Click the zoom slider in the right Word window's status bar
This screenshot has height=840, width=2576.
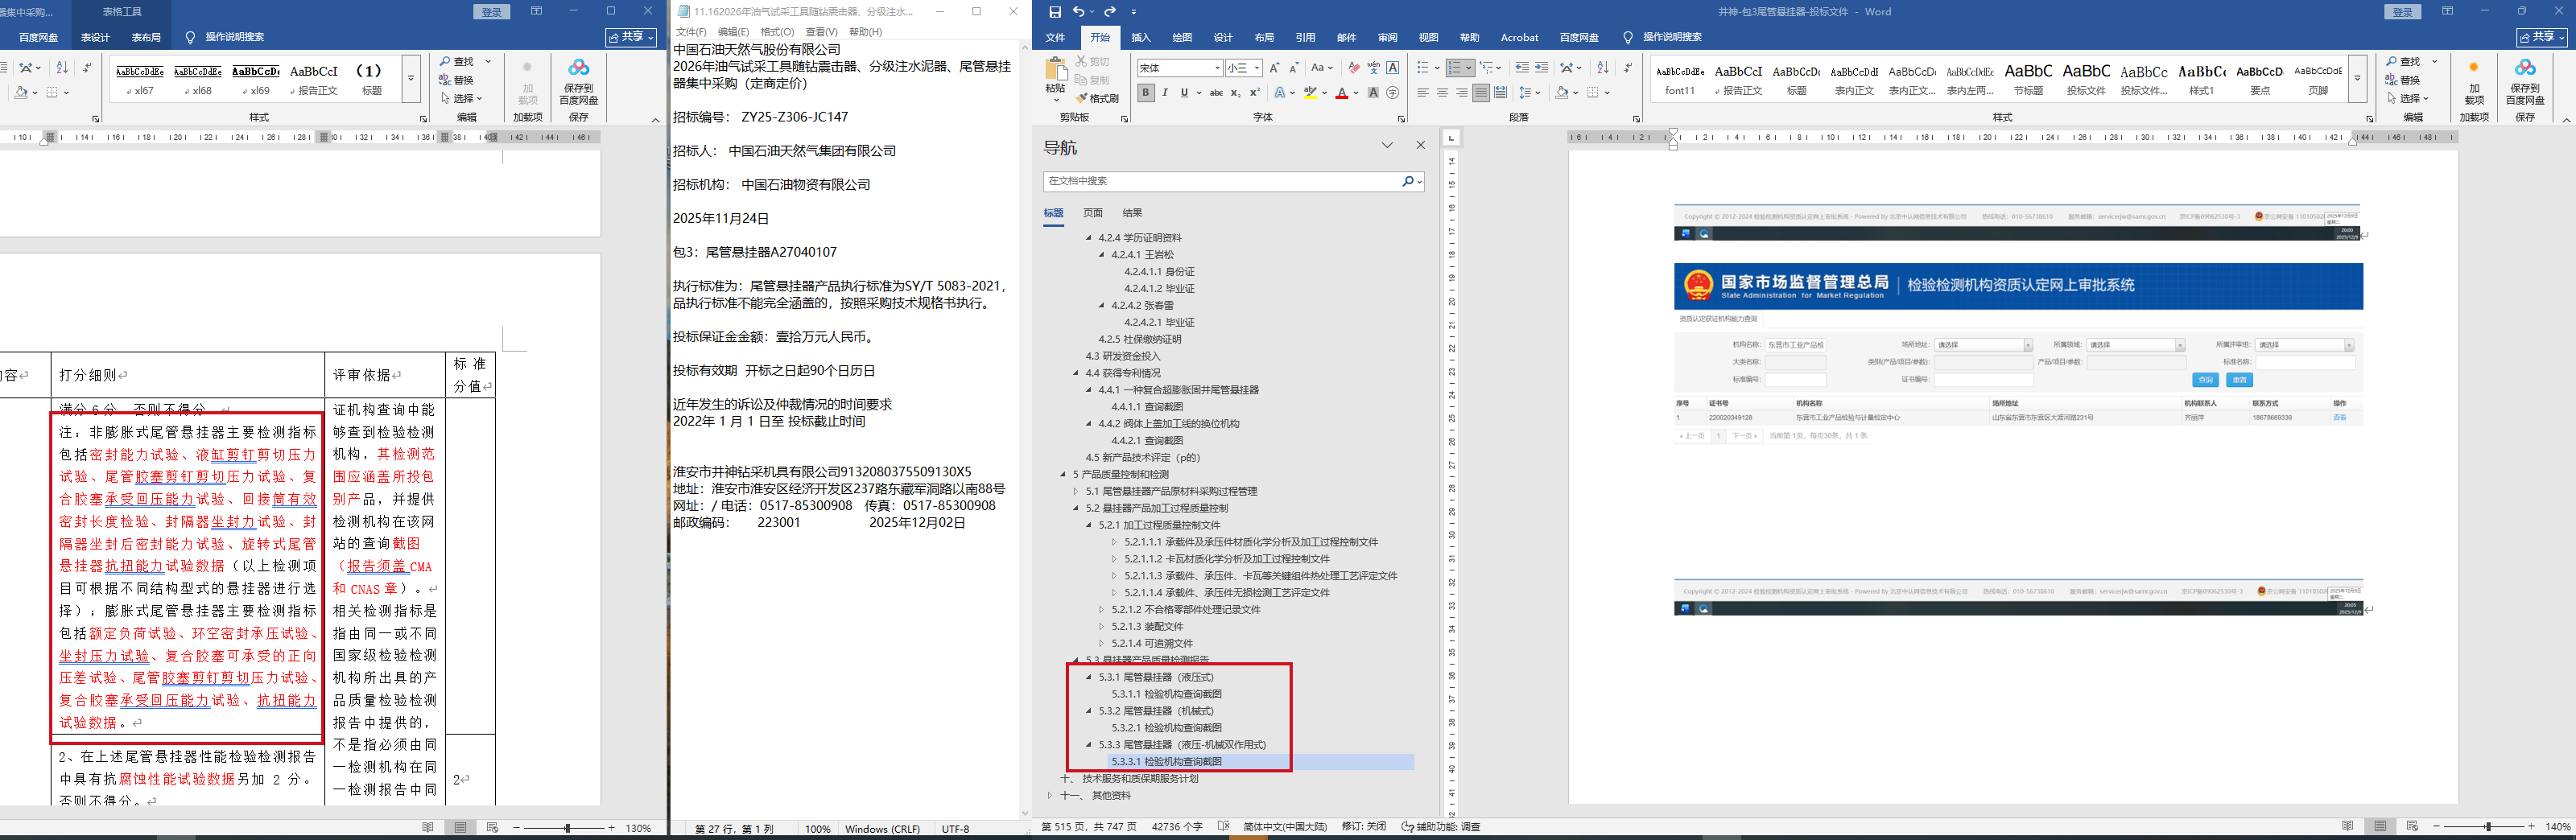(2487, 827)
